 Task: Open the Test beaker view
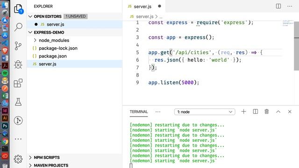pyautogui.click(x=18, y=102)
